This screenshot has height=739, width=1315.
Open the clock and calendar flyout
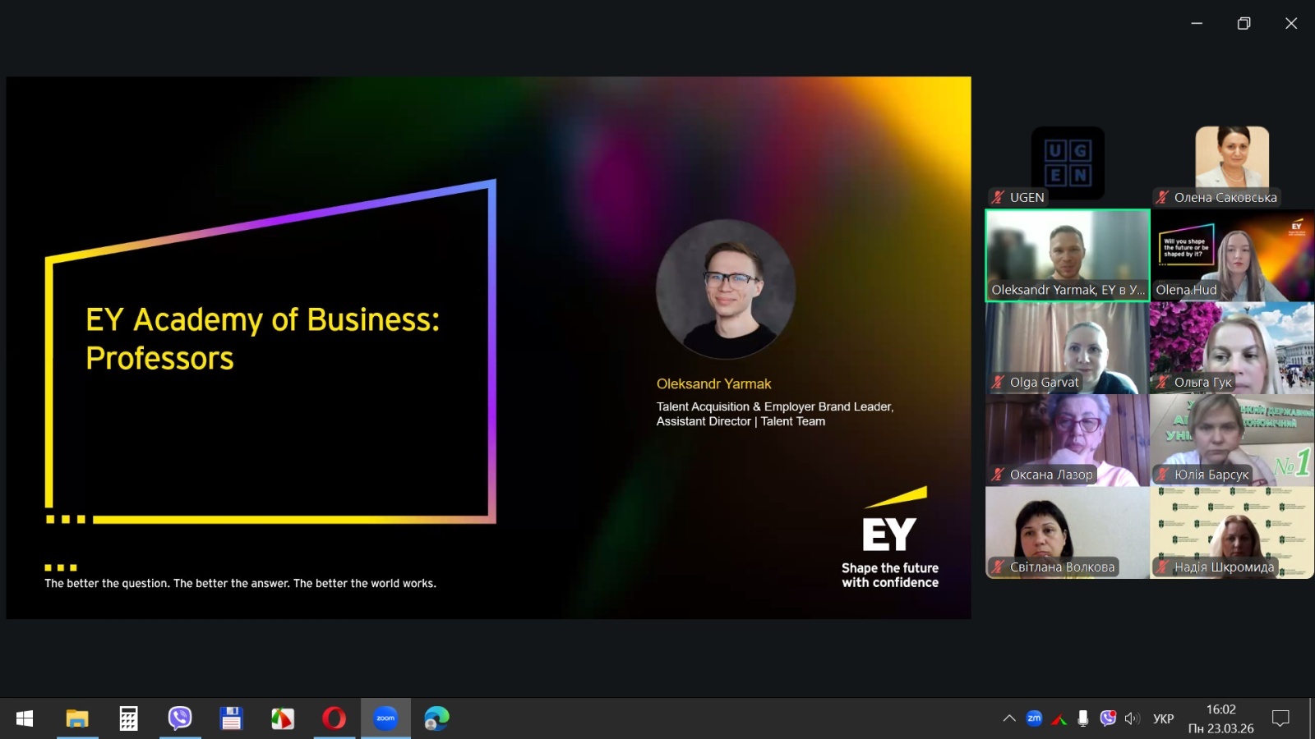point(1220,718)
